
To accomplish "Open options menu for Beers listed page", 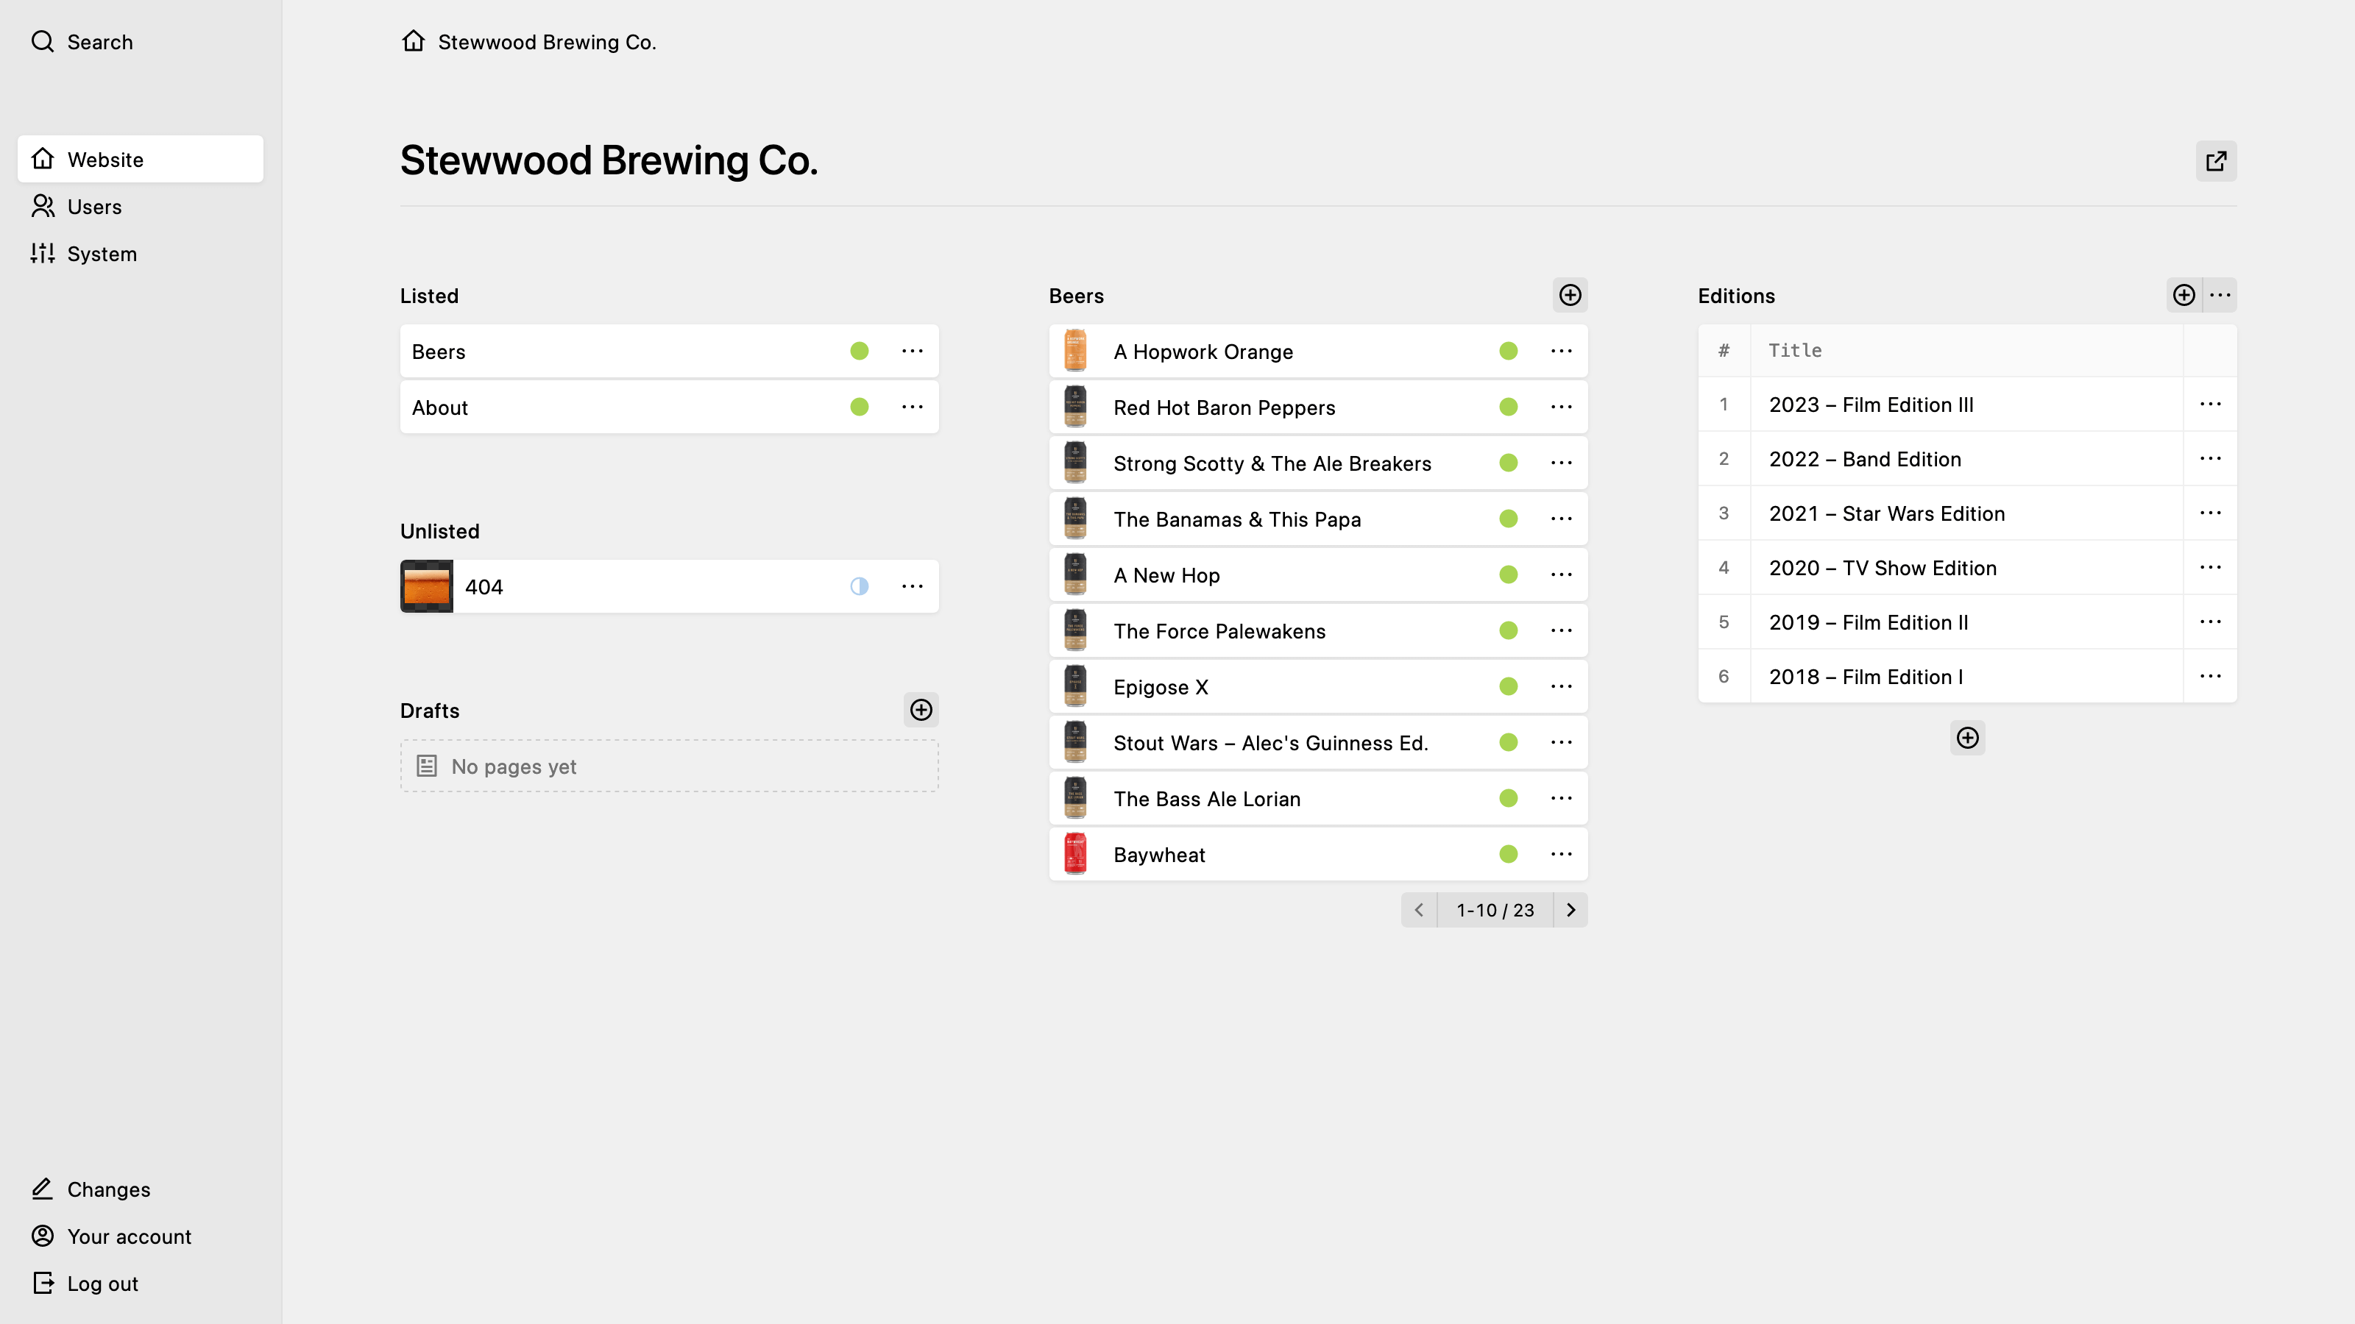I will click(913, 351).
